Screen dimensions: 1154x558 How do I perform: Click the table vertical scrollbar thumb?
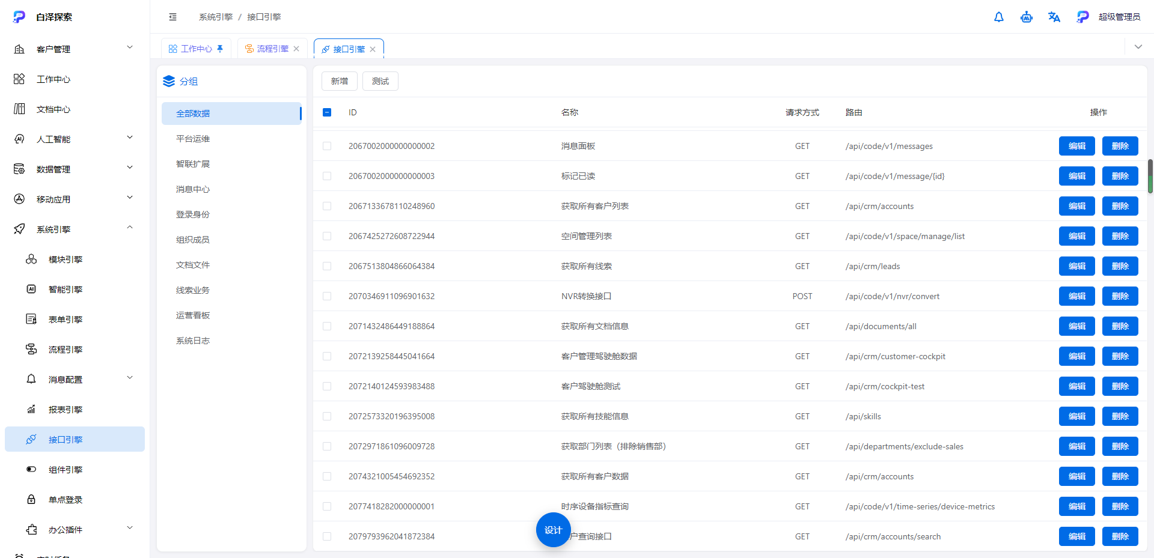point(1150,177)
